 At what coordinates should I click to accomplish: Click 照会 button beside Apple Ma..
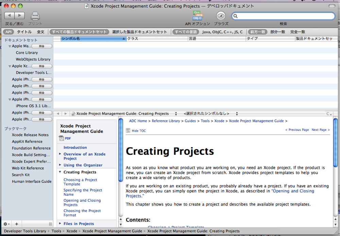coord(41,46)
